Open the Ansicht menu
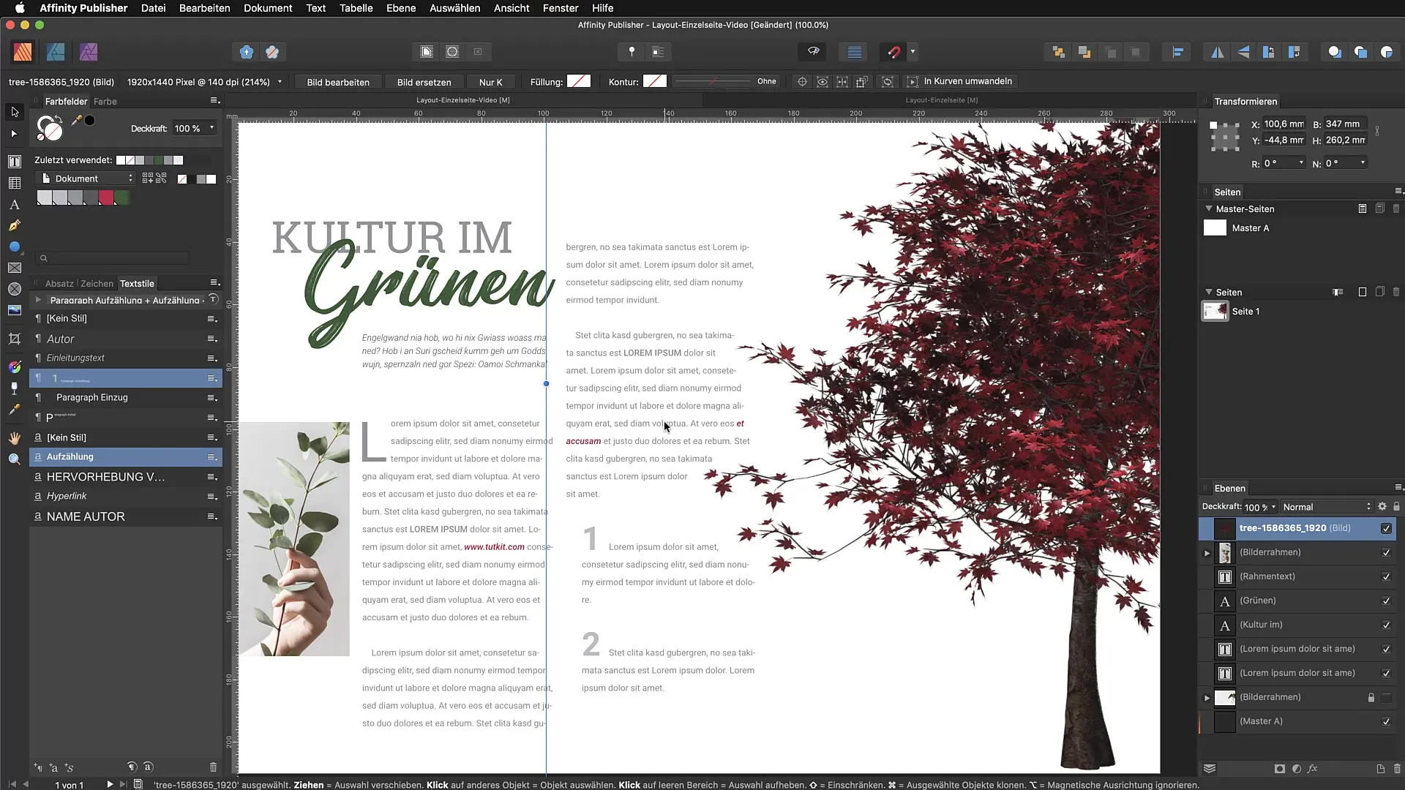The image size is (1405, 790). (512, 8)
